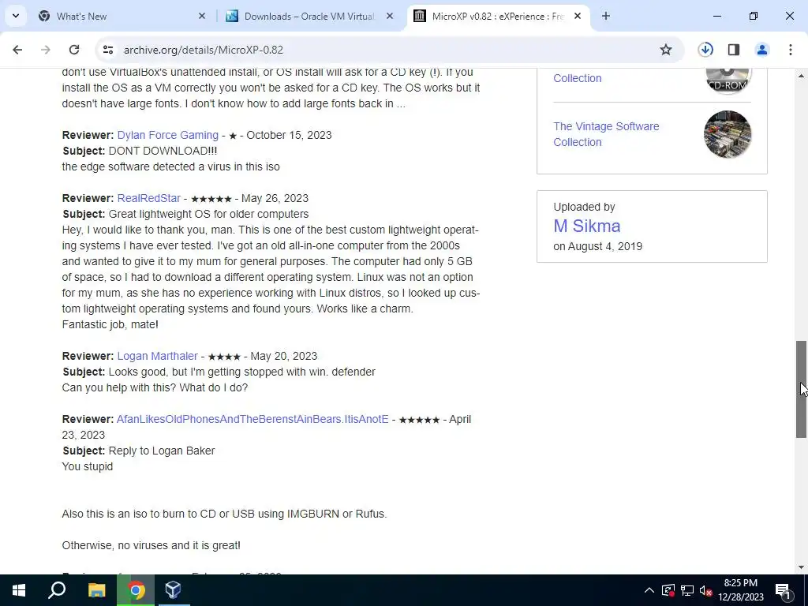Open The Vintage Software Collection link
Screen dimensions: 808x606
pos(606,134)
